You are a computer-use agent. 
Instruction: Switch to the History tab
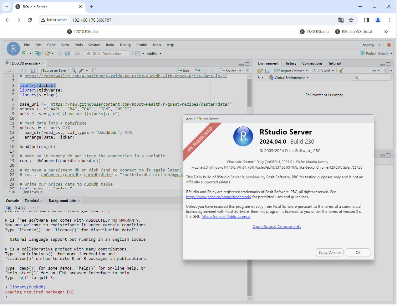click(290, 63)
